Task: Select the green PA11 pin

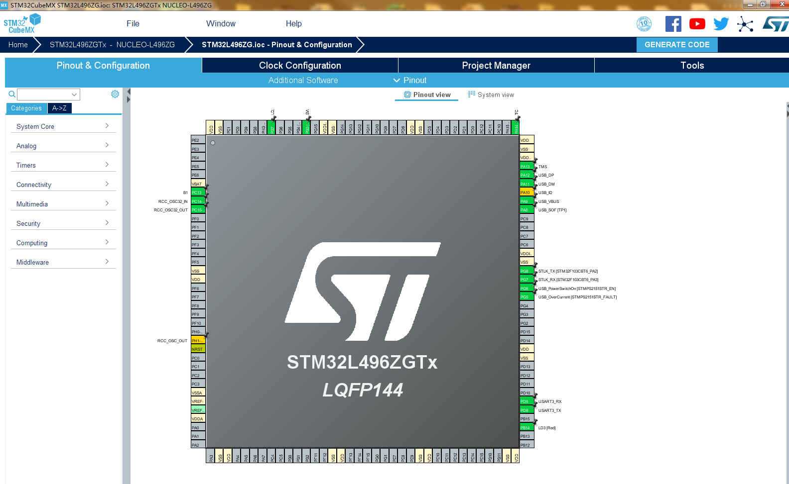Action: click(x=526, y=184)
